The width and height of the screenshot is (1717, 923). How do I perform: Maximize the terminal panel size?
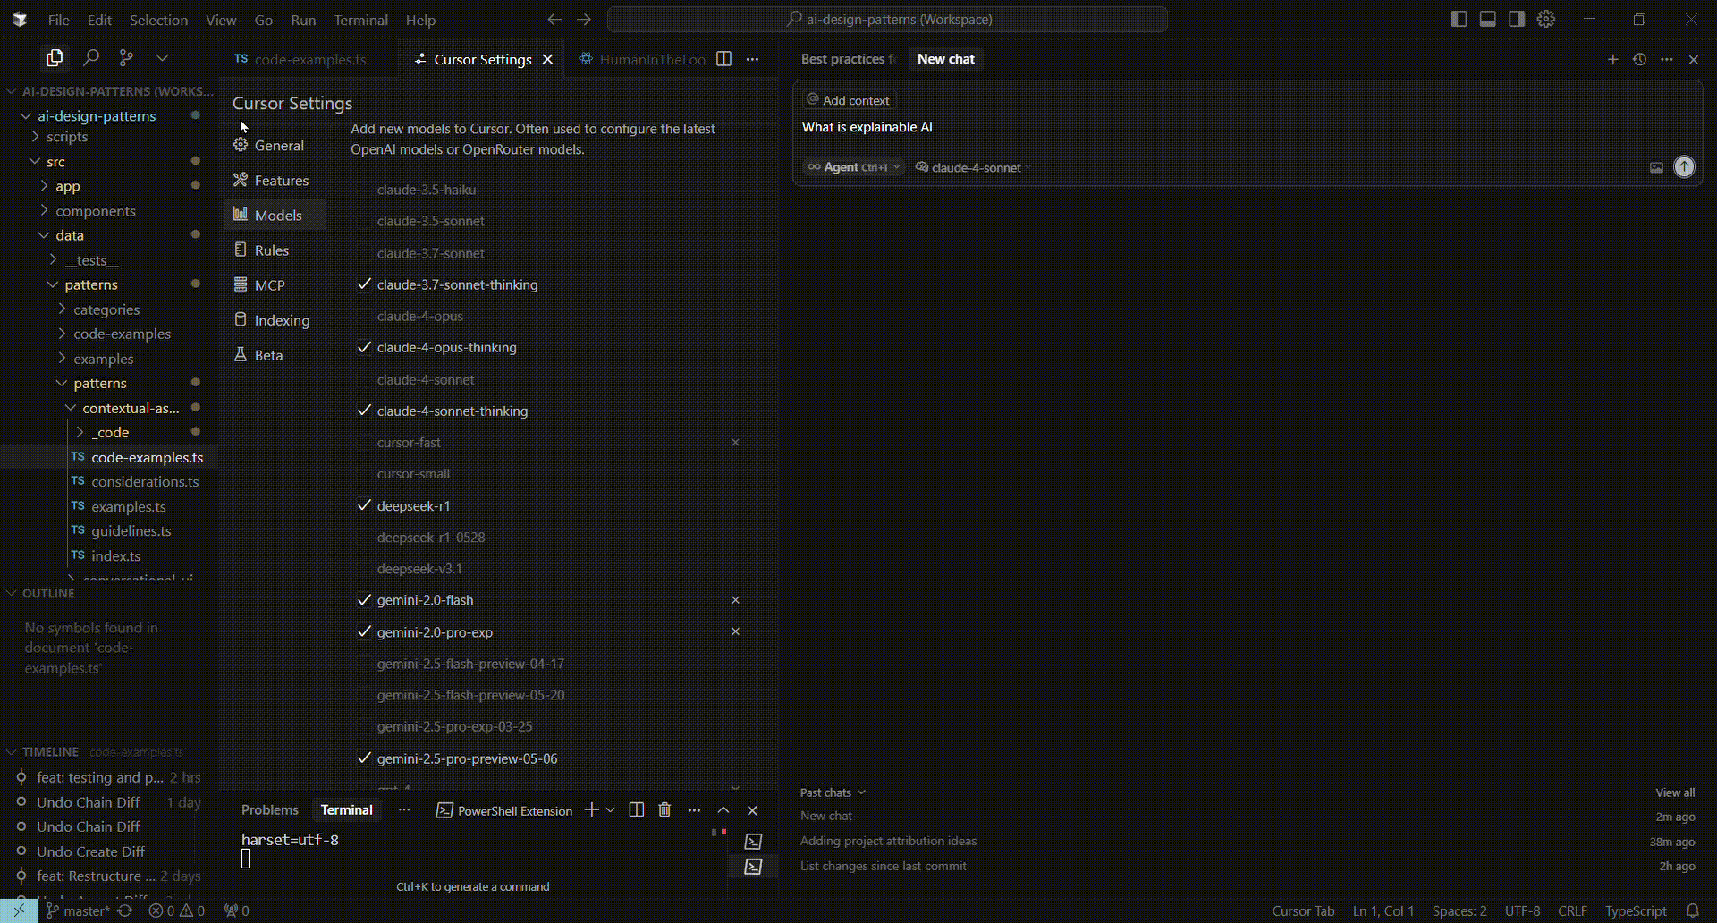pyautogui.click(x=723, y=810)
